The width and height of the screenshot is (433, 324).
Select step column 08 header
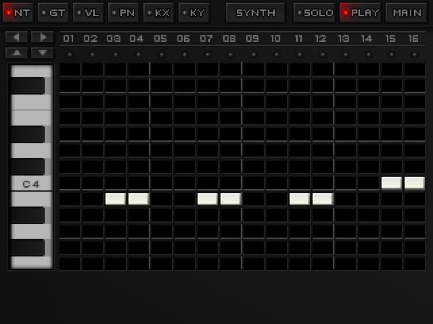229,38
